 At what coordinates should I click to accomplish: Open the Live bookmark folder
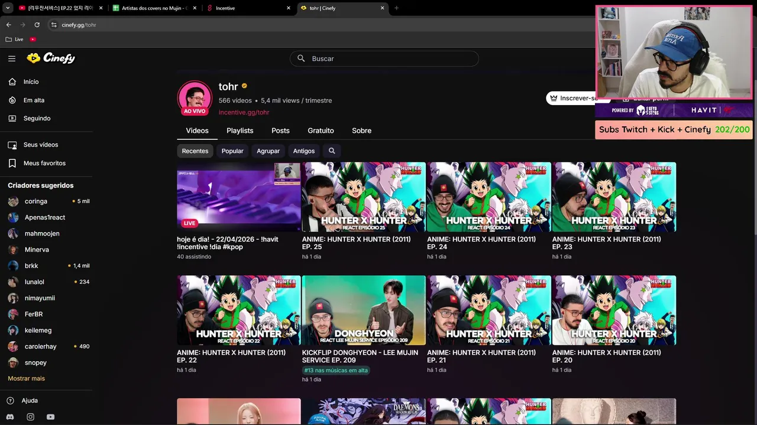pos(15,40)
